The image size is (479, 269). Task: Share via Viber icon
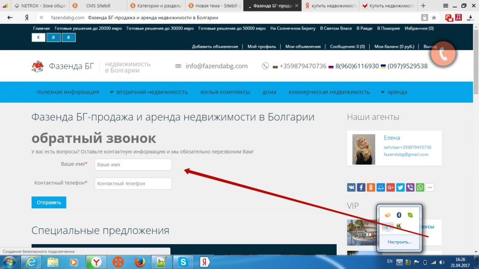410,187
